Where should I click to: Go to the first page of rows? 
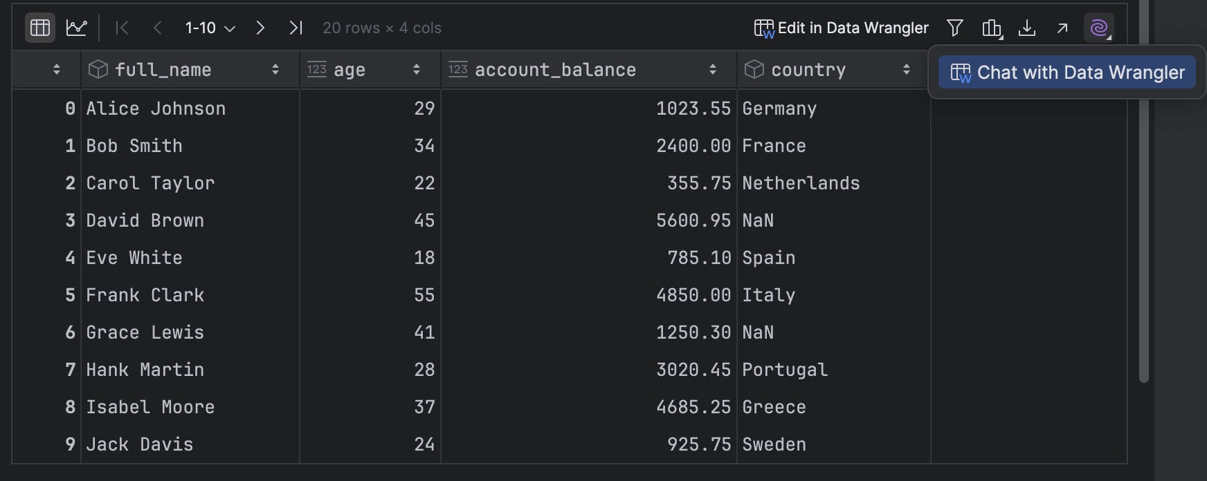point(122,28)
